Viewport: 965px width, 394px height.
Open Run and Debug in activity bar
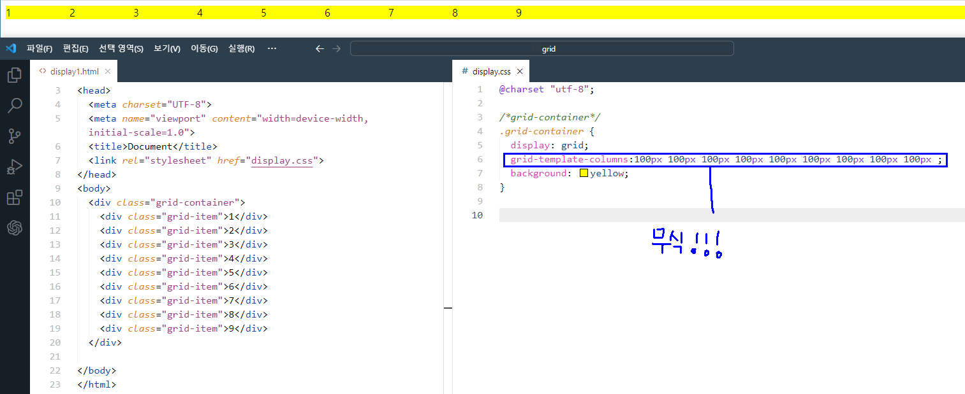14,167
